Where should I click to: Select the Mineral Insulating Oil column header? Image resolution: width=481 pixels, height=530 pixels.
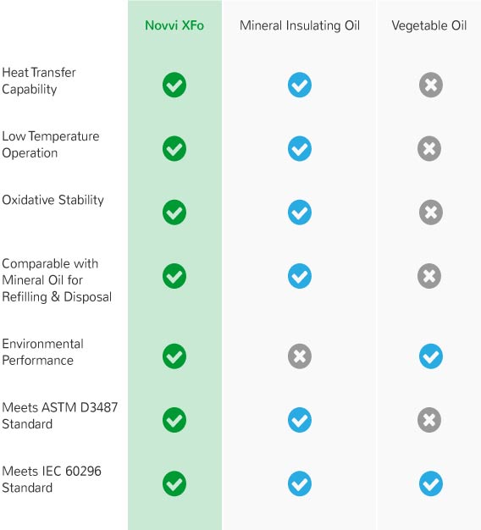tap(300, 25)
